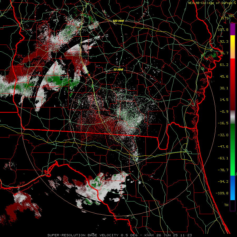The height and width of the screenshot is (237, 237).
Task: Click the 100 NMI range ring label
Action: (118, 21)
